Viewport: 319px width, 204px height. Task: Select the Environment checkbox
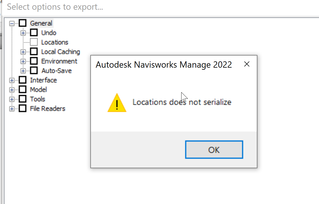(34, 61)
